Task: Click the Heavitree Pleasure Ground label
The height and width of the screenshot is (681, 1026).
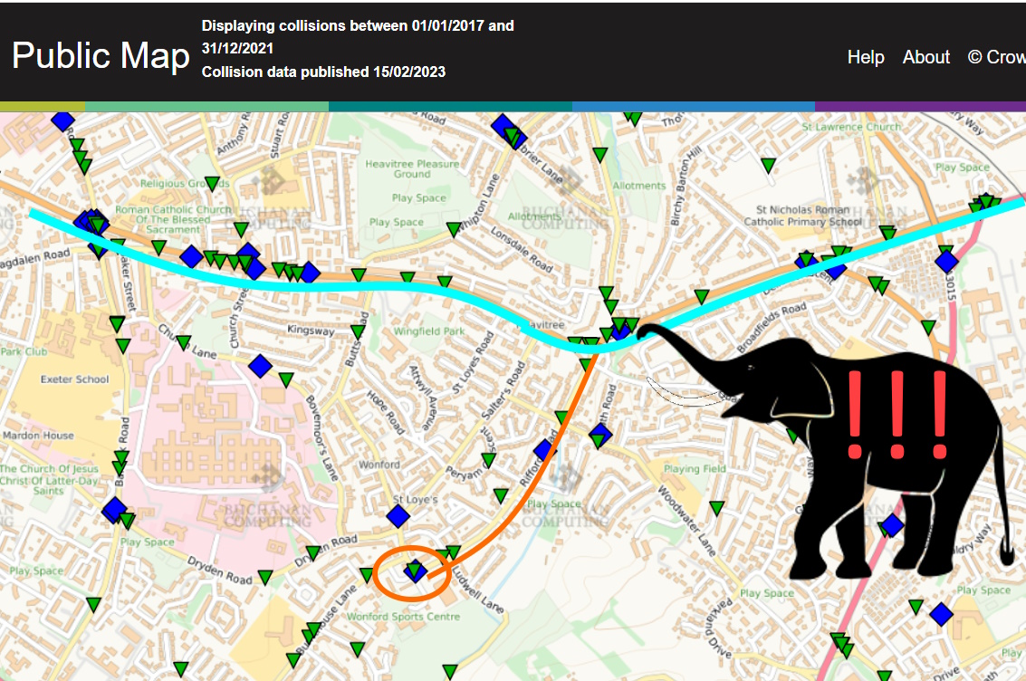Action: click(x=412, y=168)
